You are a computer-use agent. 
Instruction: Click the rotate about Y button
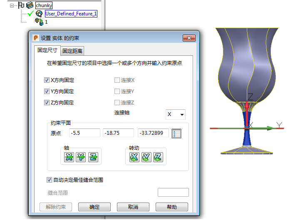[x=146, y=157]
